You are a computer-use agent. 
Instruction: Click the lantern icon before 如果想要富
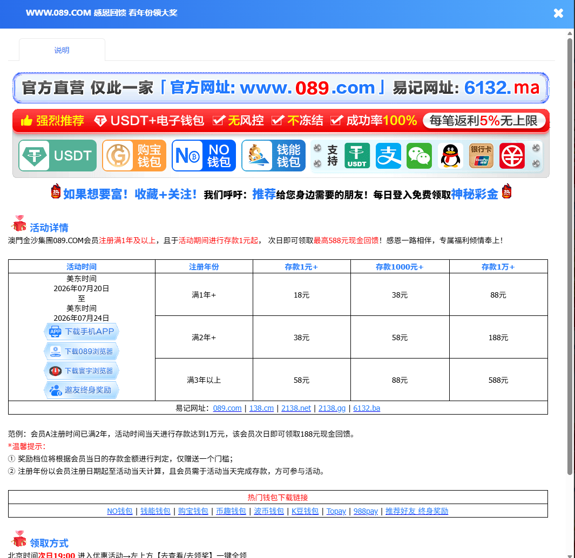(56, 191)
